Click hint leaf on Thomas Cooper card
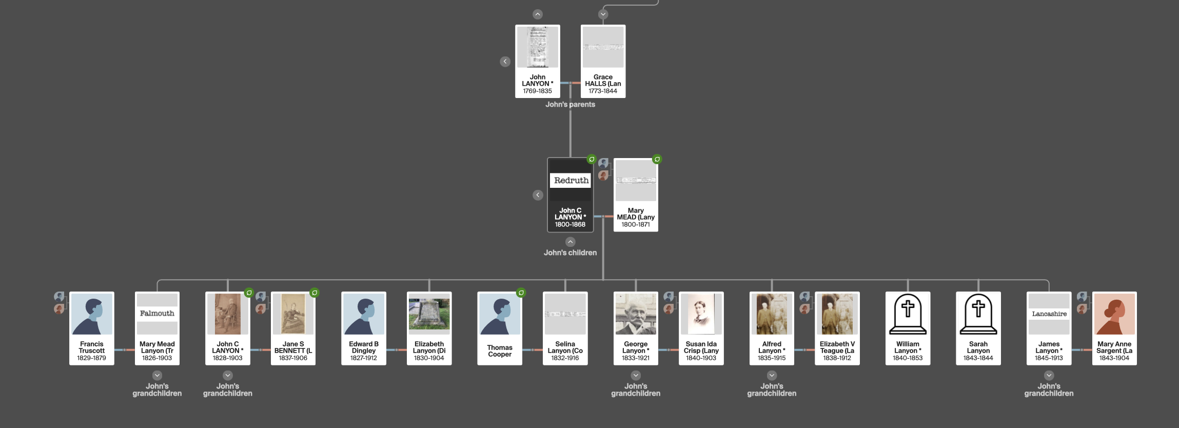Viewport: 1179px width, 428px height. click(x=521, y=293)
